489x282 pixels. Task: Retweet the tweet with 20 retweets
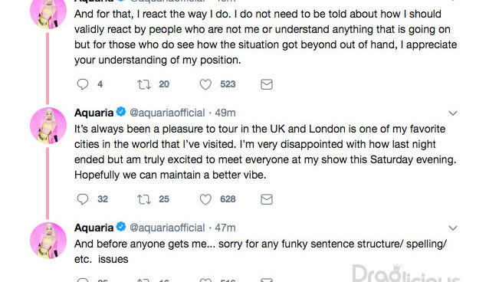click(144, 84)
